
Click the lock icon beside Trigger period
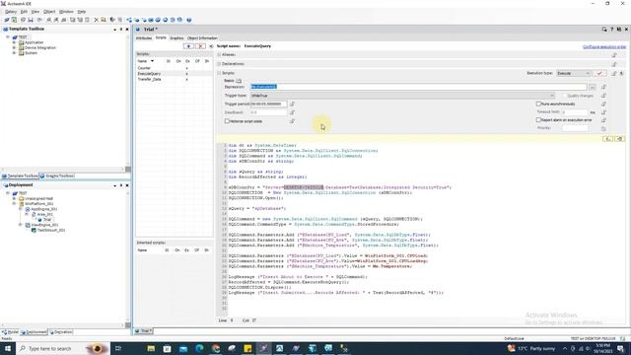coord(292,104)
